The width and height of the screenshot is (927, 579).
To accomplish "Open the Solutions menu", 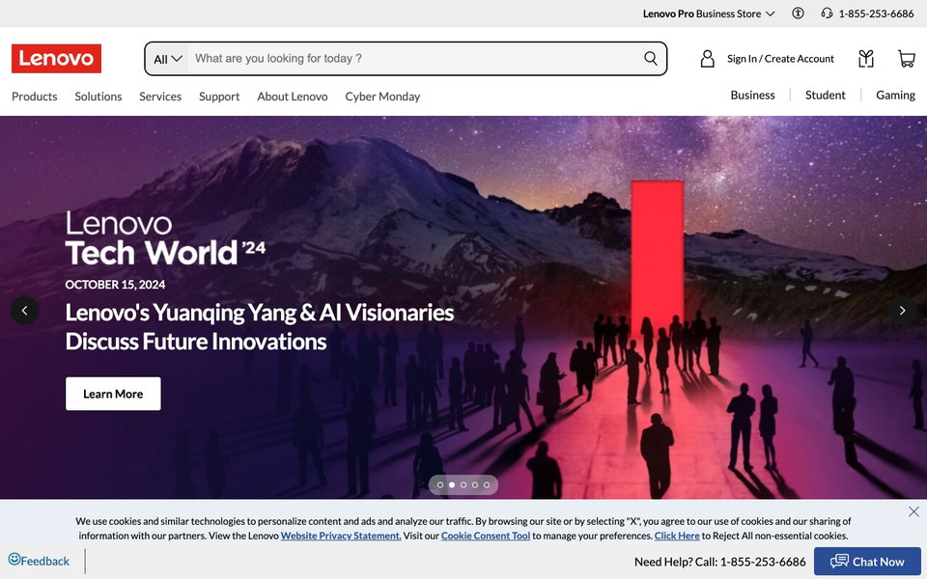I will (98, 96).
